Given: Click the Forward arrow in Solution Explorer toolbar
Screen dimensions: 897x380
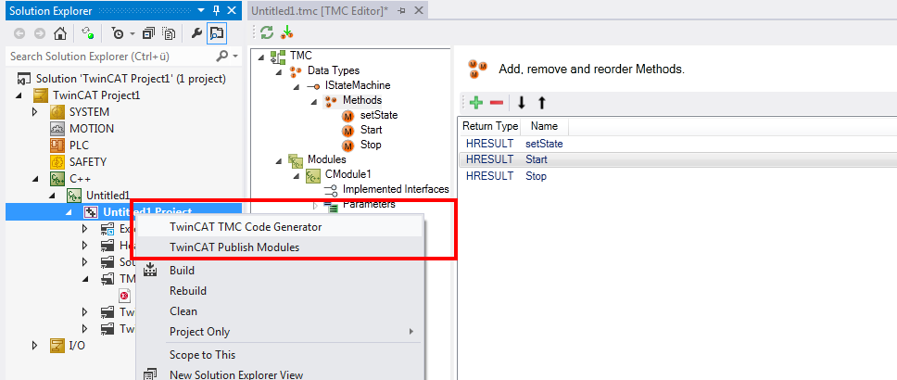Looking at the screenshot, I should click(x=39, y=33).
